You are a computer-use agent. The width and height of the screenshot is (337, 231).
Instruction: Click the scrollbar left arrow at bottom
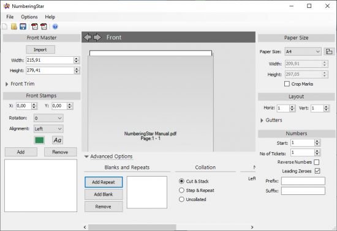85,227
